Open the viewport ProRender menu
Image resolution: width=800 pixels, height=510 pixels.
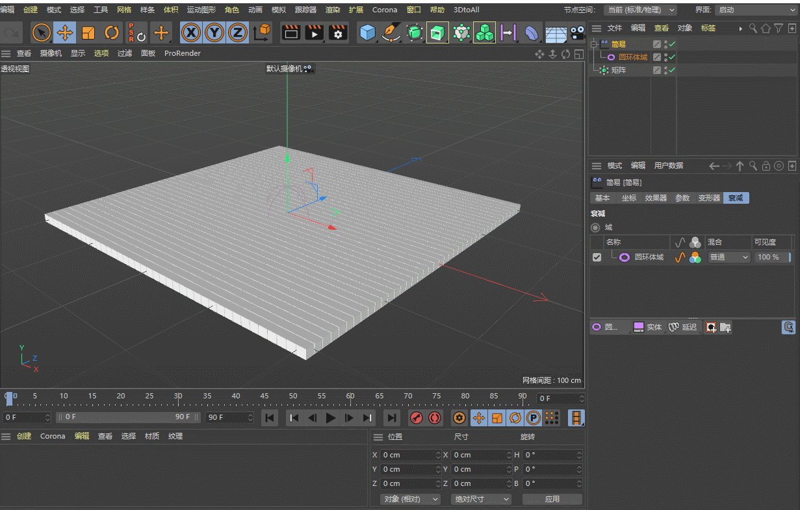click(x=183, y=53)
